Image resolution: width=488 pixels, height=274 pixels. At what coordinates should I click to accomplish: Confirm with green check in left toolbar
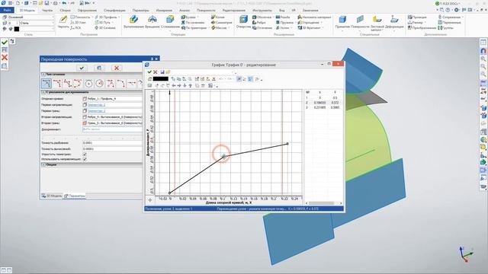5,42
